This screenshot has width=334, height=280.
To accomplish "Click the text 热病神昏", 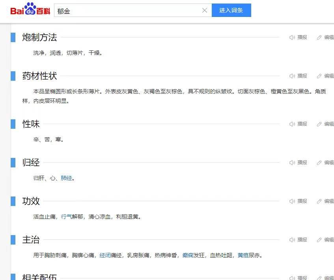I will click(x=166, y=255).
